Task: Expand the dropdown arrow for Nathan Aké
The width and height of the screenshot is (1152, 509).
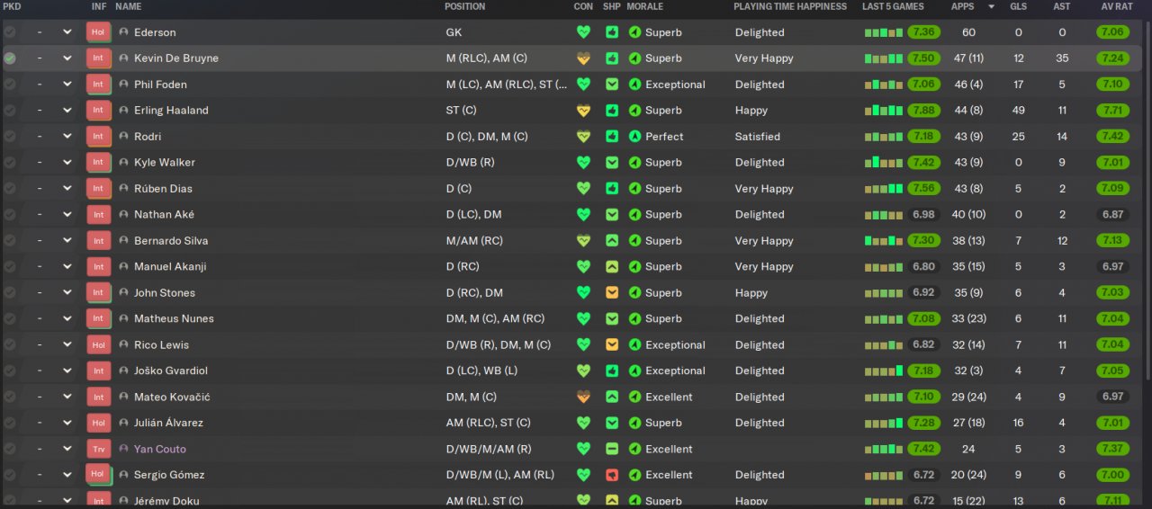Action: pyautogui.click(x=67, y=215)
